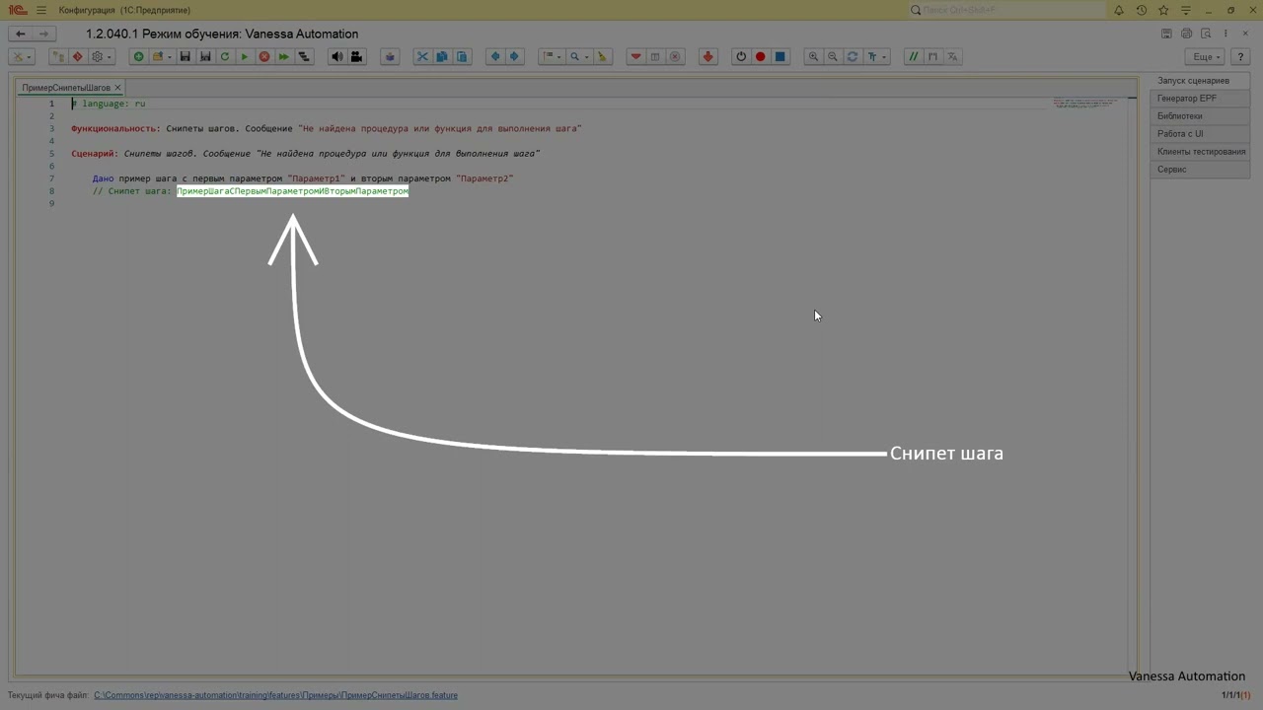Click the highlighted ПримерШагаСПервымПараметромИВторымПараметром snippet
Viewport: 1263px width, 710px height.
coord(292,191)
